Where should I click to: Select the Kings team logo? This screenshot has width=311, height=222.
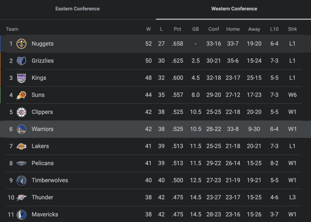click(22, 78)
